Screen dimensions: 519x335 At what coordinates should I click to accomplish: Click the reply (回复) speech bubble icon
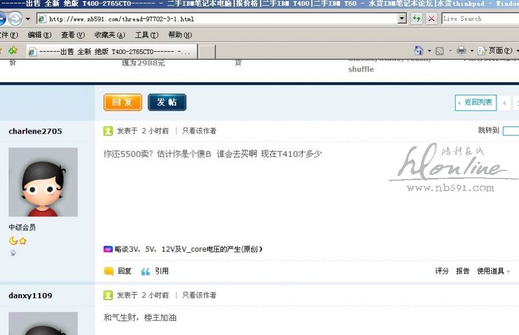pos(109,271)
